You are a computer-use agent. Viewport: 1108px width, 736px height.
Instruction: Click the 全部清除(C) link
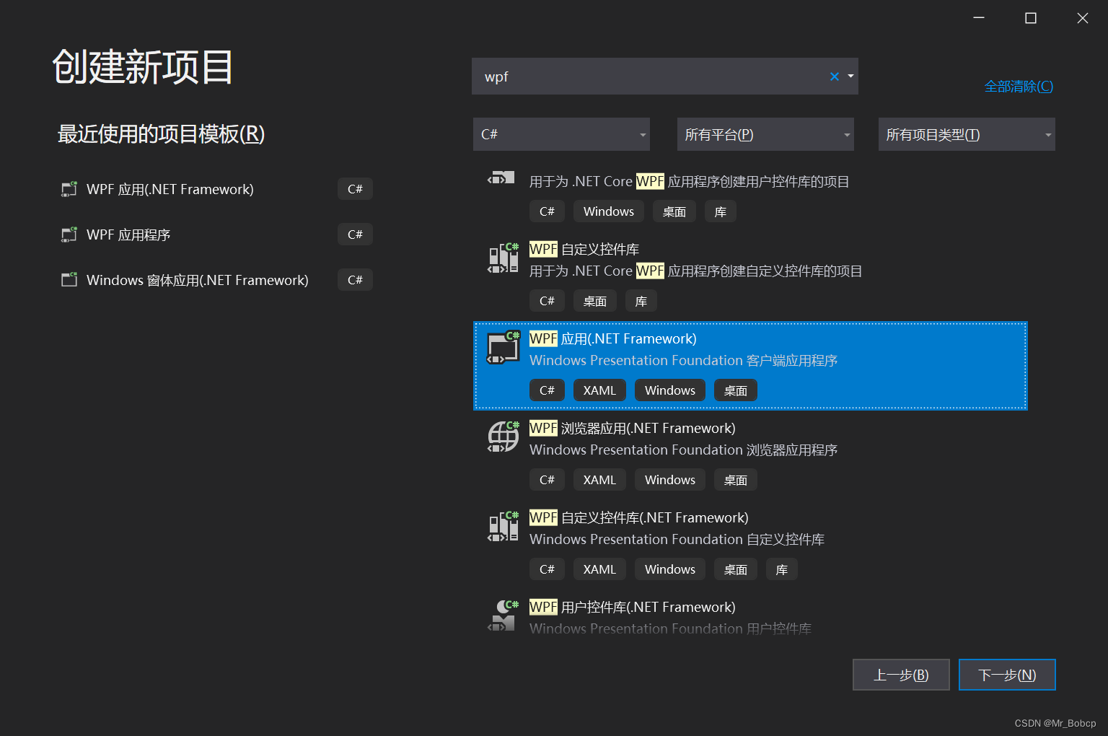coord(1019,87)
